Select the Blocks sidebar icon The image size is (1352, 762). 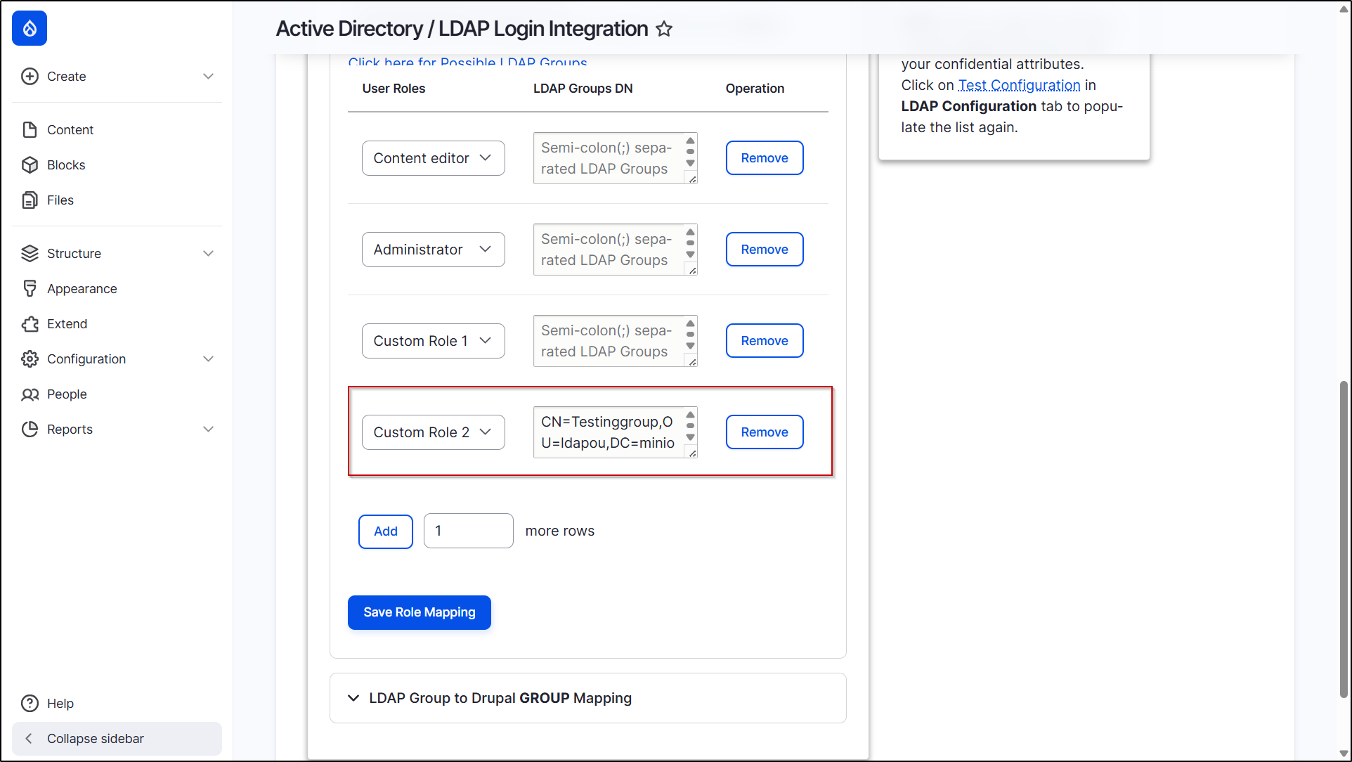(30, 164)
